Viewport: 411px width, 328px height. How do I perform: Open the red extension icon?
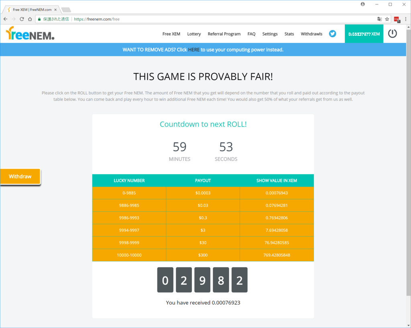pos(397,19)
